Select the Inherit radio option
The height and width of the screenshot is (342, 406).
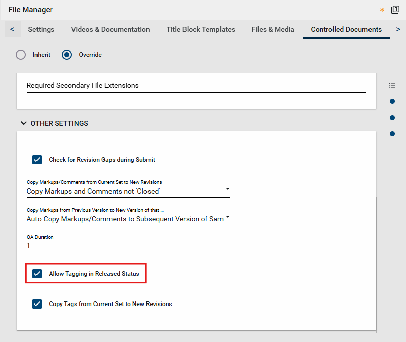(x=21, y=55)
